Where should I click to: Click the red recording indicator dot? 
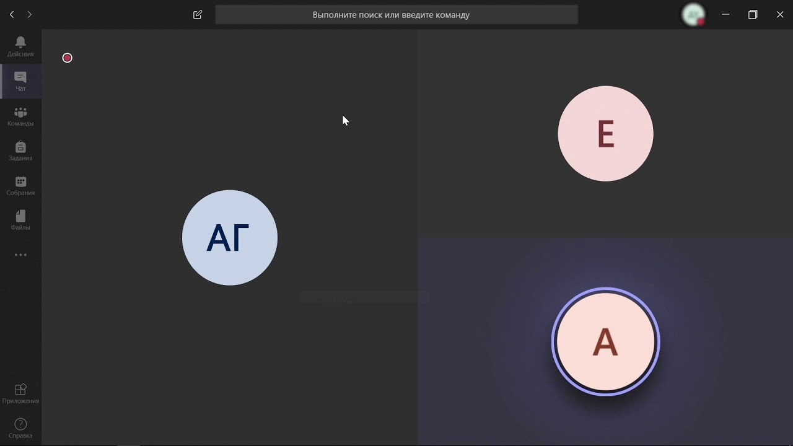click(x=68, y=58)
